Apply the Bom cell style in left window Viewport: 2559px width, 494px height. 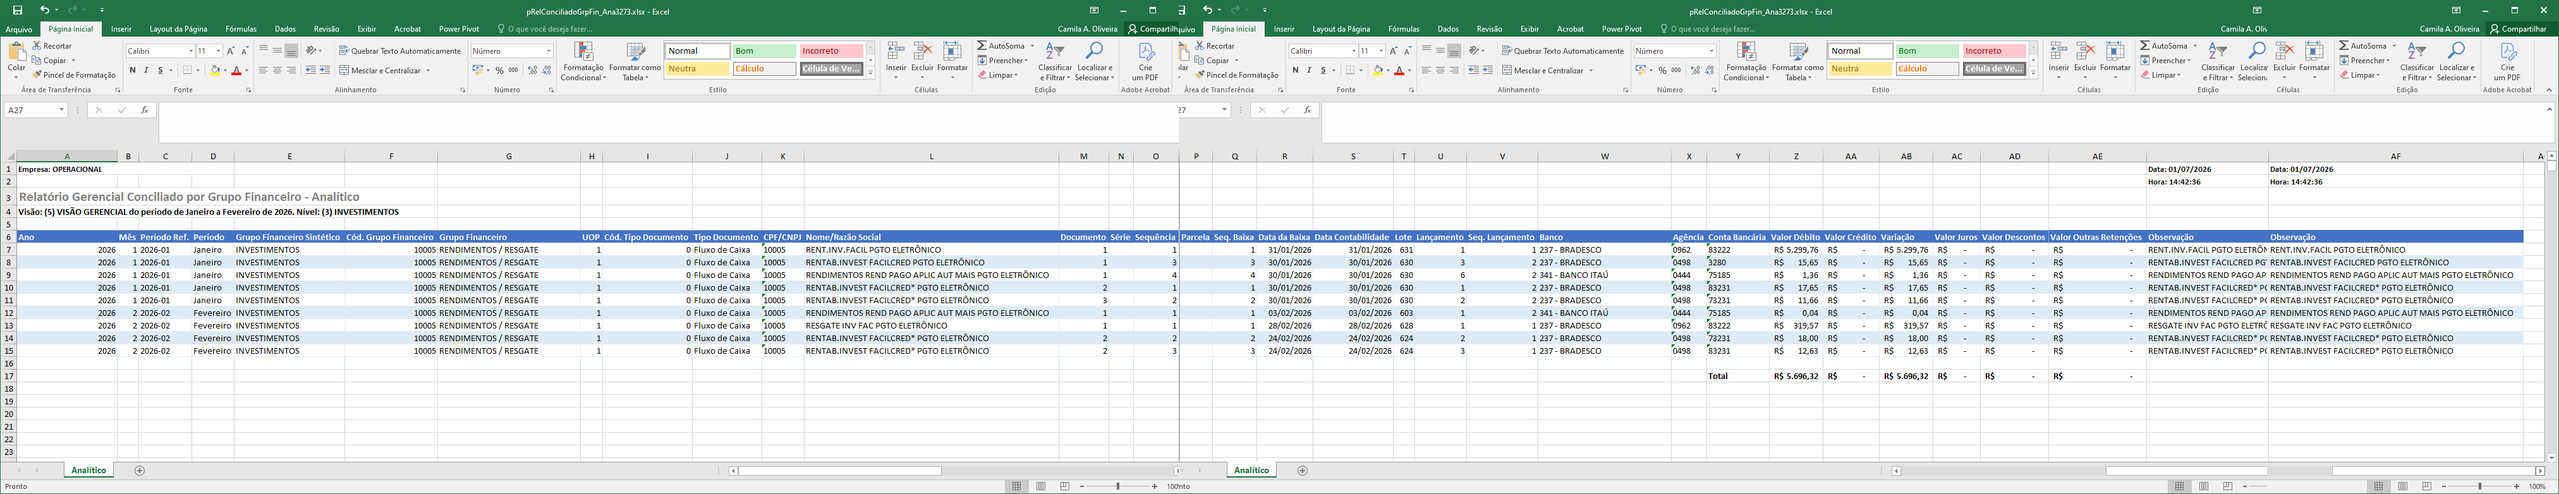pyautogui.click(x=765, y=51)
